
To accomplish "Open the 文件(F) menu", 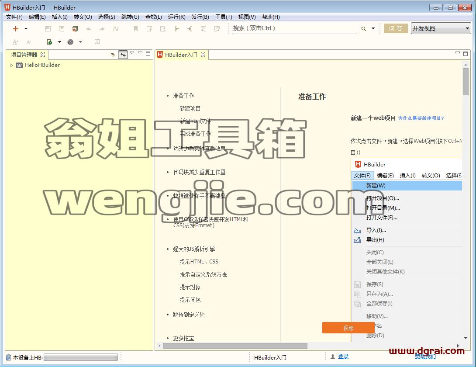I will tap(14, 17).
